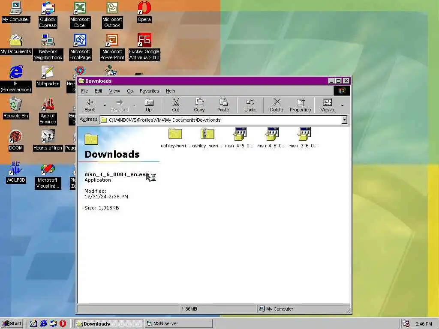Click Show Desktop Quick Launch icon
Image resolution: width=439 pixels, height=329 pixels.
[33, 324]
